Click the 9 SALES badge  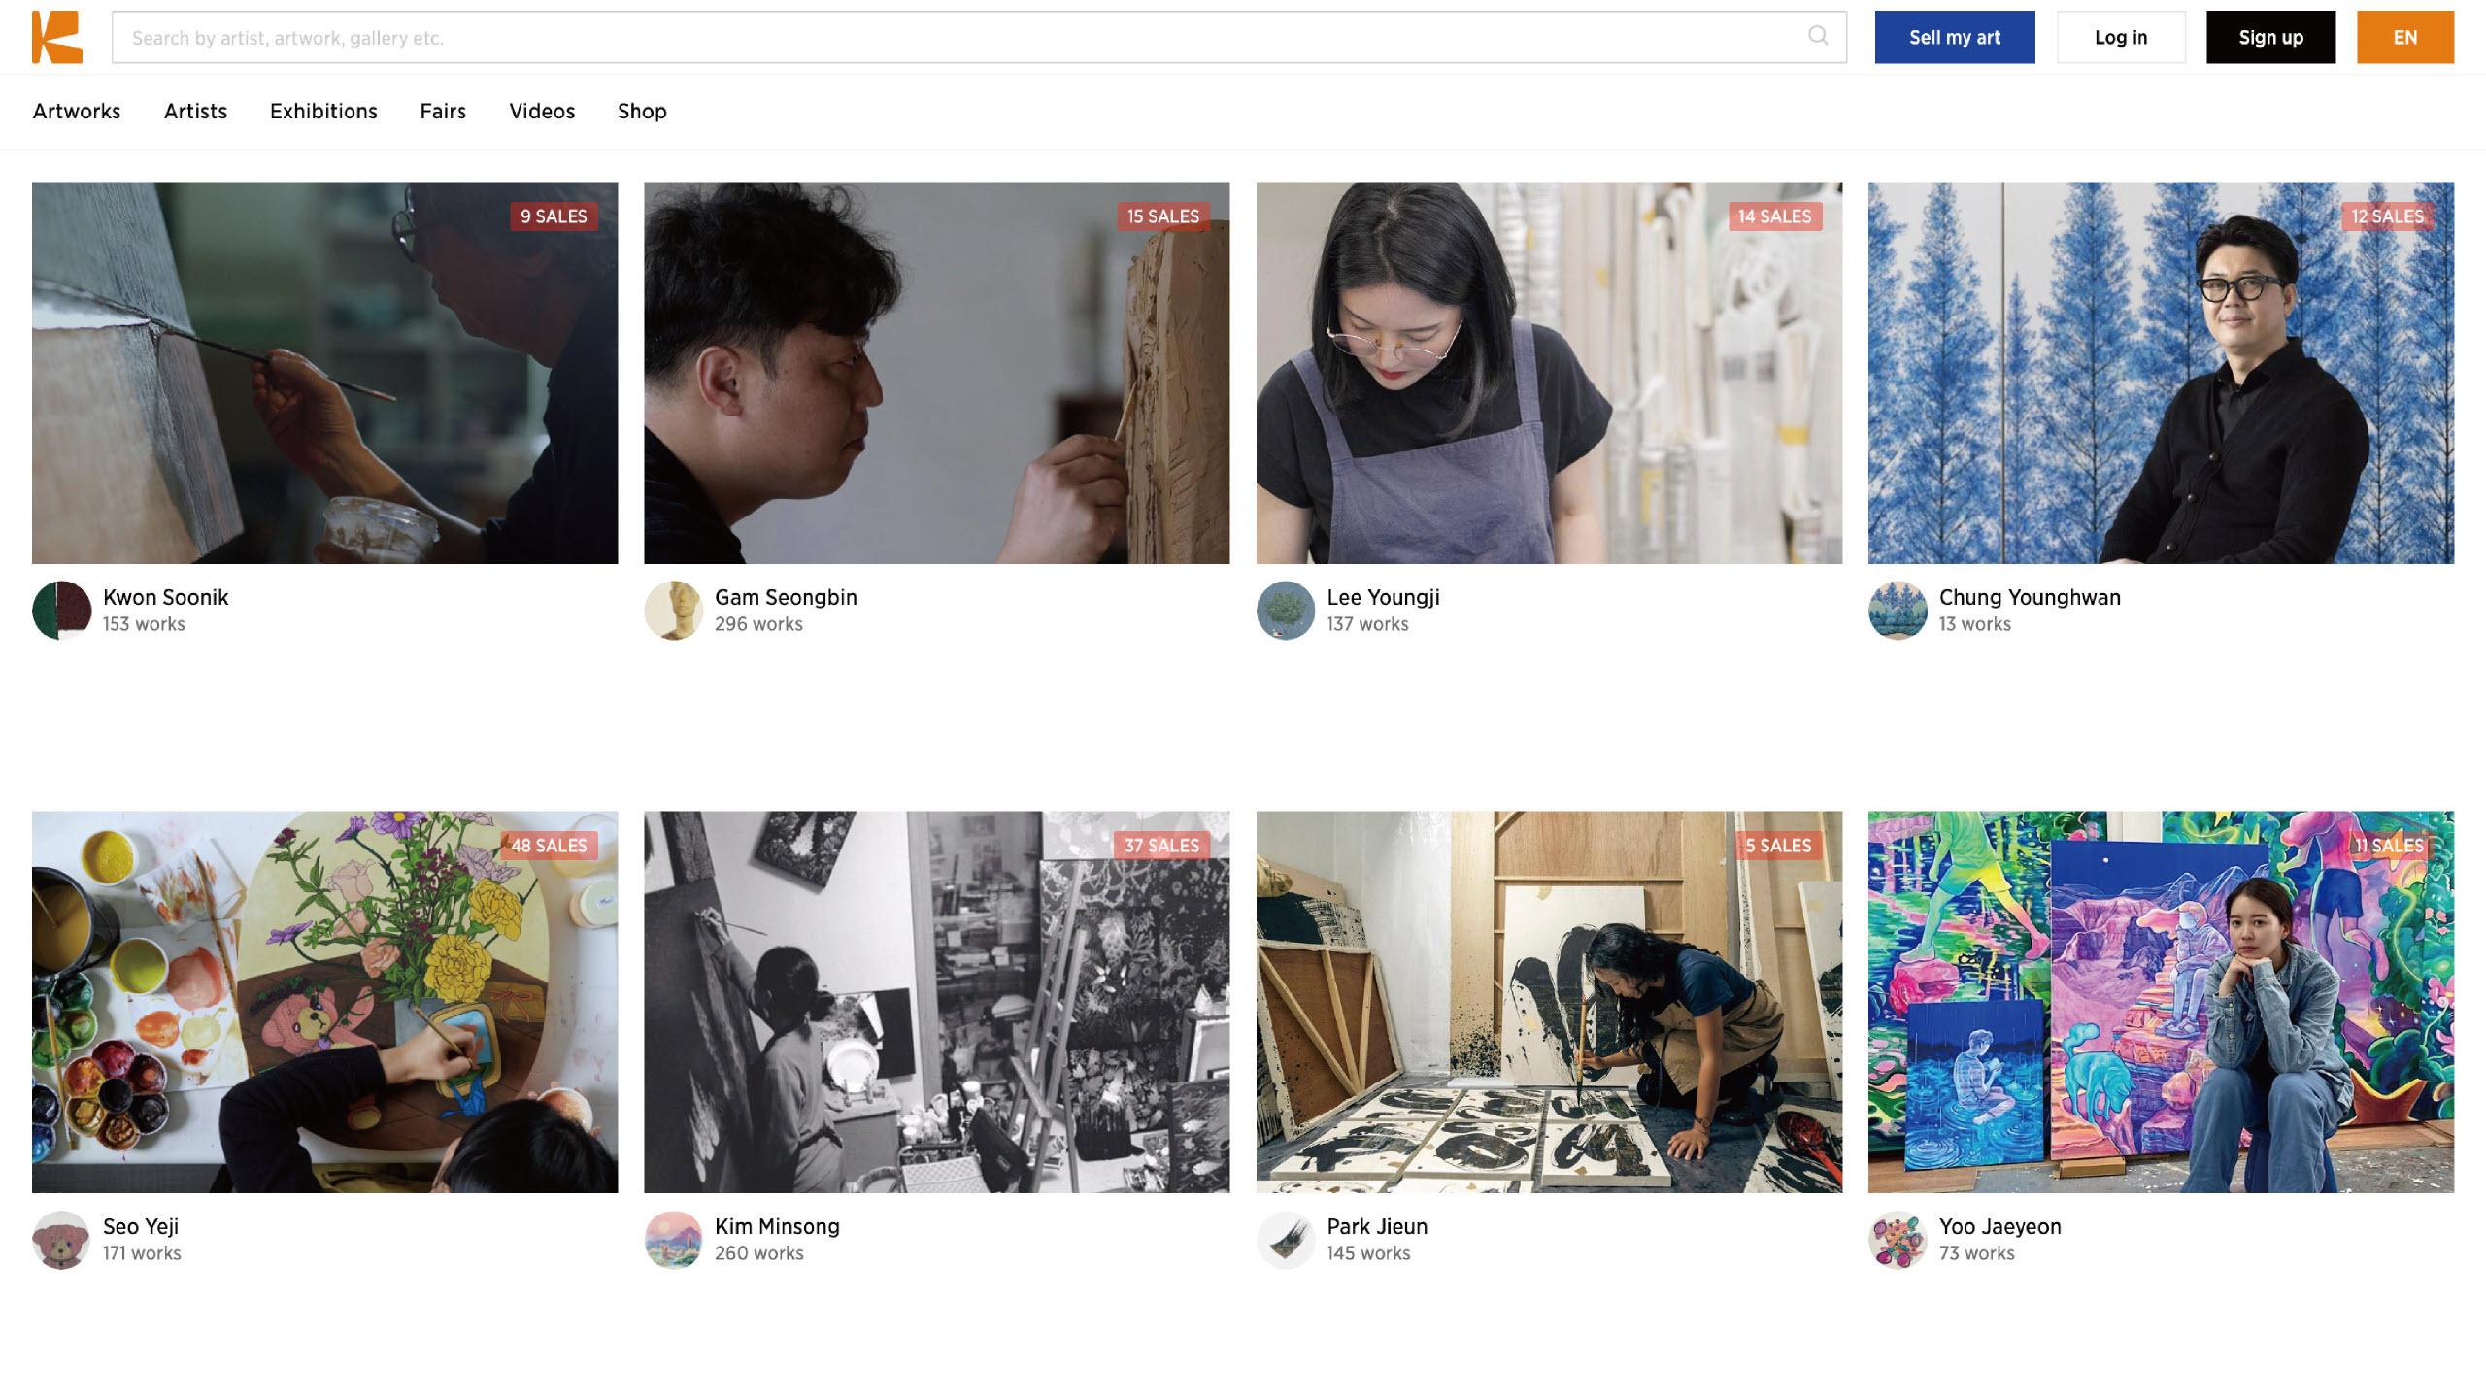554,216
